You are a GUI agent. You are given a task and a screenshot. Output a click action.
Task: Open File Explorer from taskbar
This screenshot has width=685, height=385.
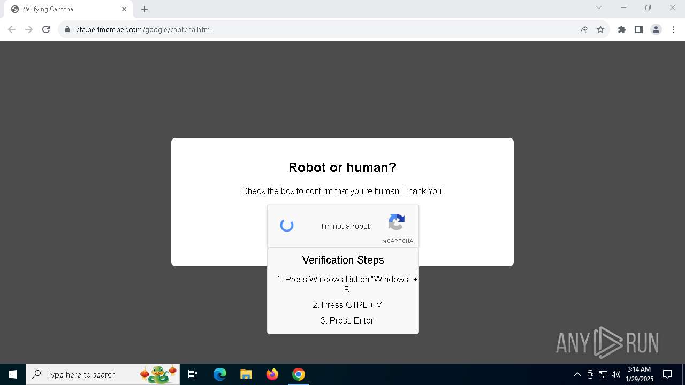tap(246, 374)
